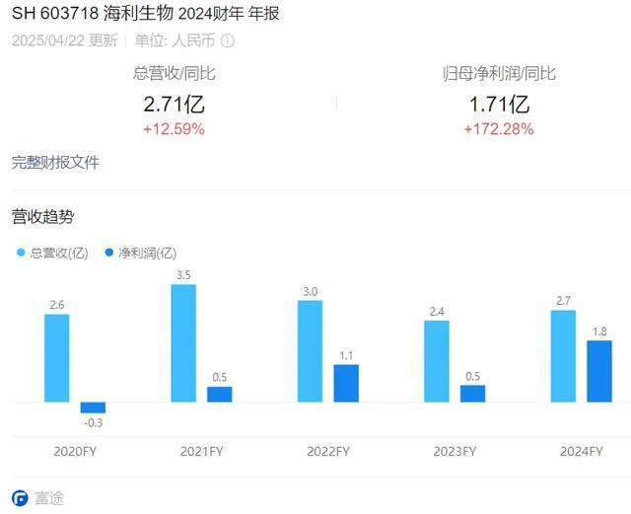Click the Futu logo icon
The height and width of the screenshot is (514, 631).
pyautogui.click(x=20, y=498)
